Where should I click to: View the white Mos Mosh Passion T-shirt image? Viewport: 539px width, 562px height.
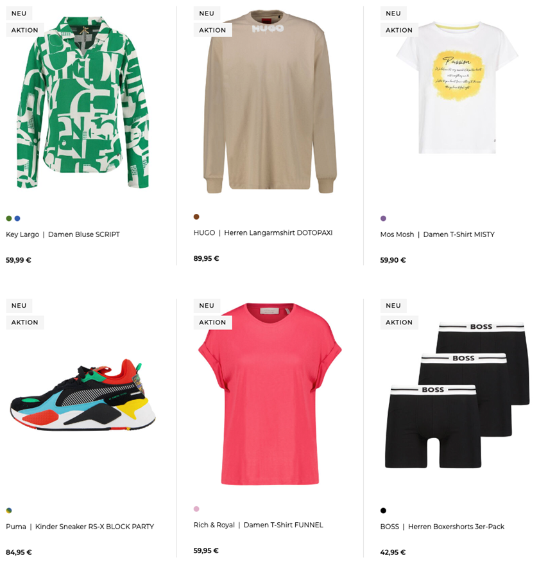pyautogui.click(x=457, y=87)
